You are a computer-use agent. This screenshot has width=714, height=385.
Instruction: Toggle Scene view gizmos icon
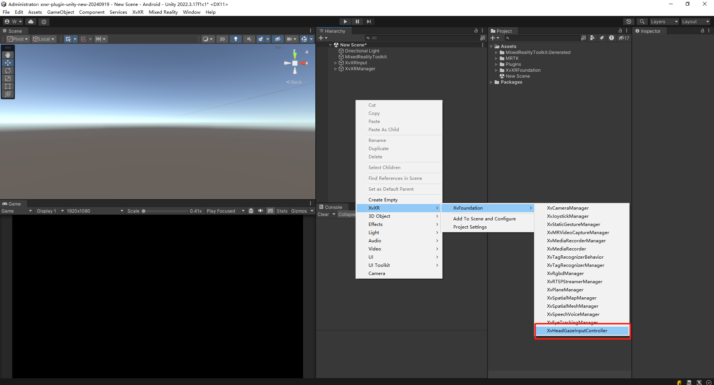(304, 39)
